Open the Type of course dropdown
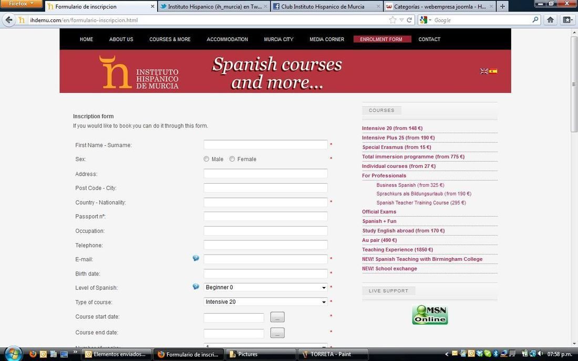Screen dimensions: 578x361 [x=265, y=302]
